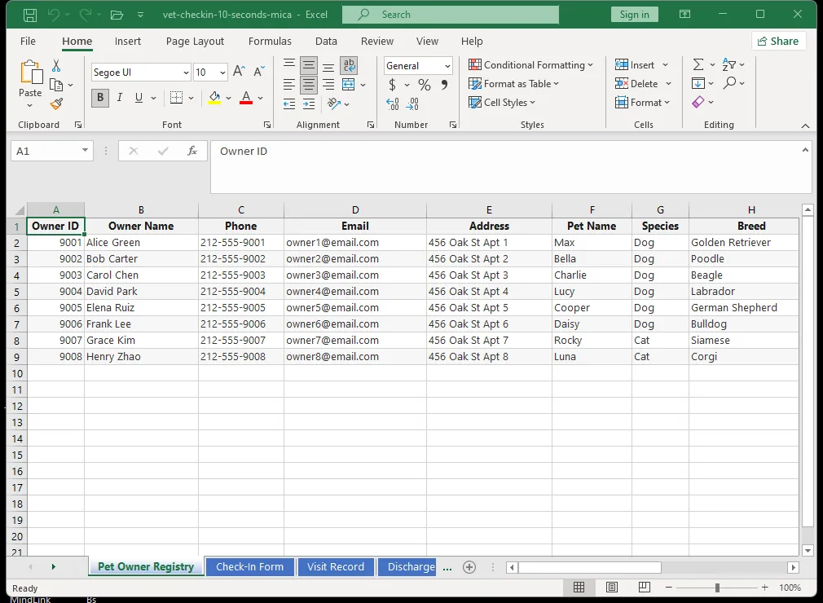Click the Sign in button
The width and height of the screenshot is (823, 603).
635,15
